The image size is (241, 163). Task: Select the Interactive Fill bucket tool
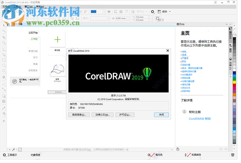point(4,113)
